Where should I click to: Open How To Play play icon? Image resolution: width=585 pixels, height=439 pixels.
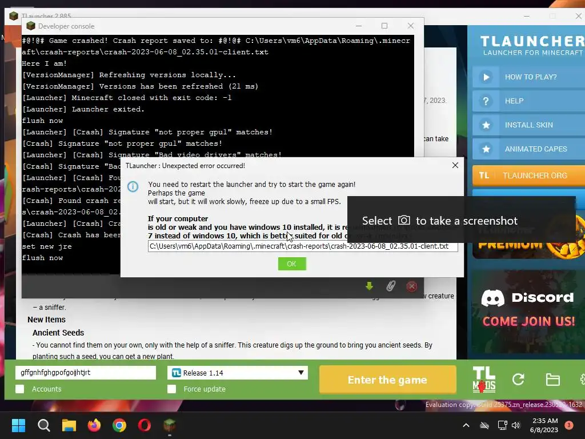486,77
